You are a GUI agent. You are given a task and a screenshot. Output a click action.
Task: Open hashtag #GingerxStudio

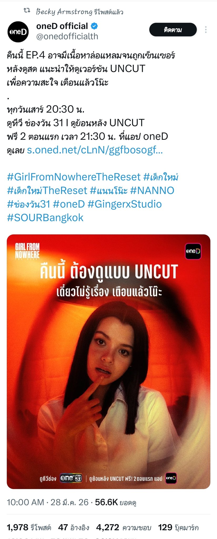(125, 204)
